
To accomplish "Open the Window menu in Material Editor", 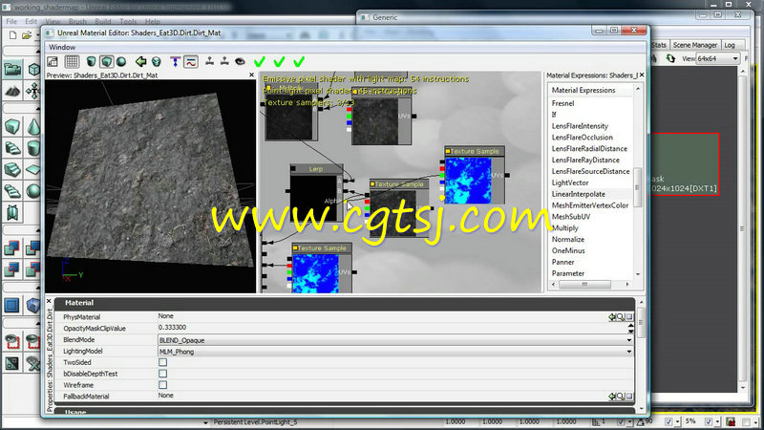I will tap(62, 47).
